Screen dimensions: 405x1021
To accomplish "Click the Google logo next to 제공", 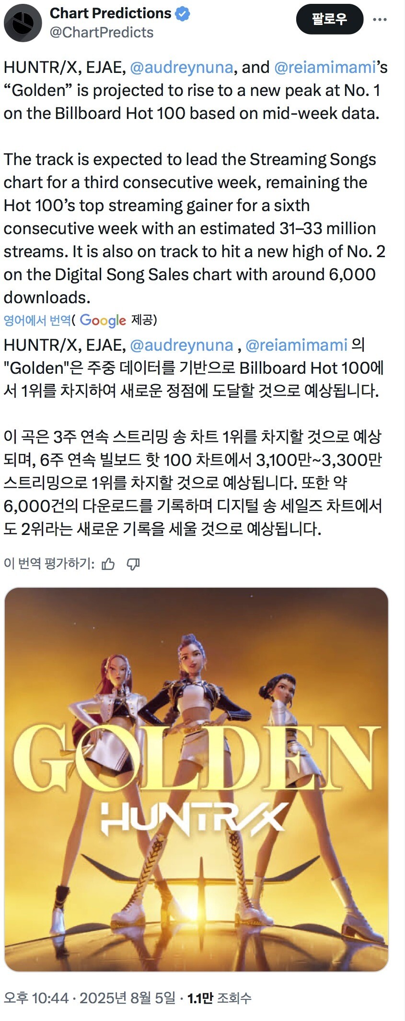I will (103, 321).
